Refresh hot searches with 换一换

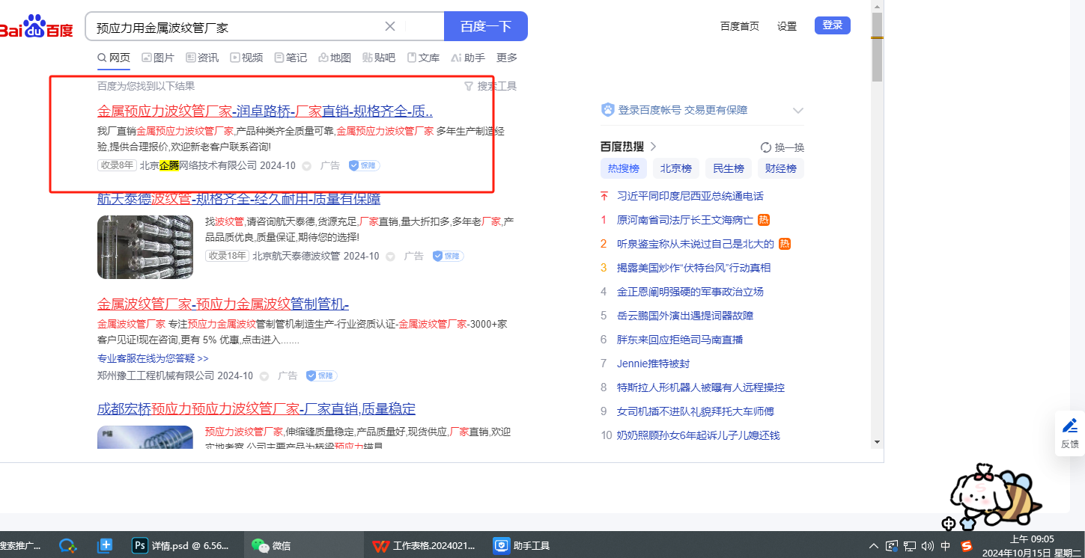coord(782,147)
